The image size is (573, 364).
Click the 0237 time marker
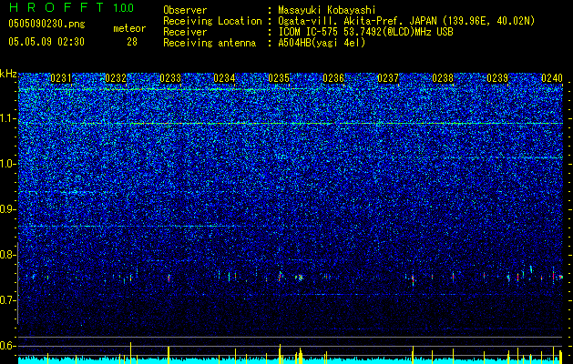click(x=388, y=78)
